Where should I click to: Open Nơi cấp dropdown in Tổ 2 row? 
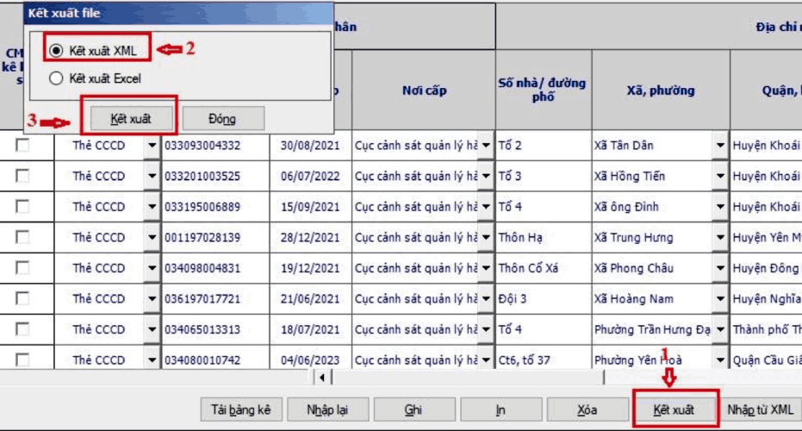(486, 146)
